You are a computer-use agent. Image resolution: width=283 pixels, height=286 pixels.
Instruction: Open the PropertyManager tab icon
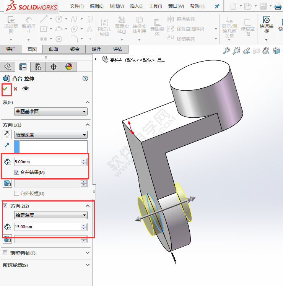(23, 67)
